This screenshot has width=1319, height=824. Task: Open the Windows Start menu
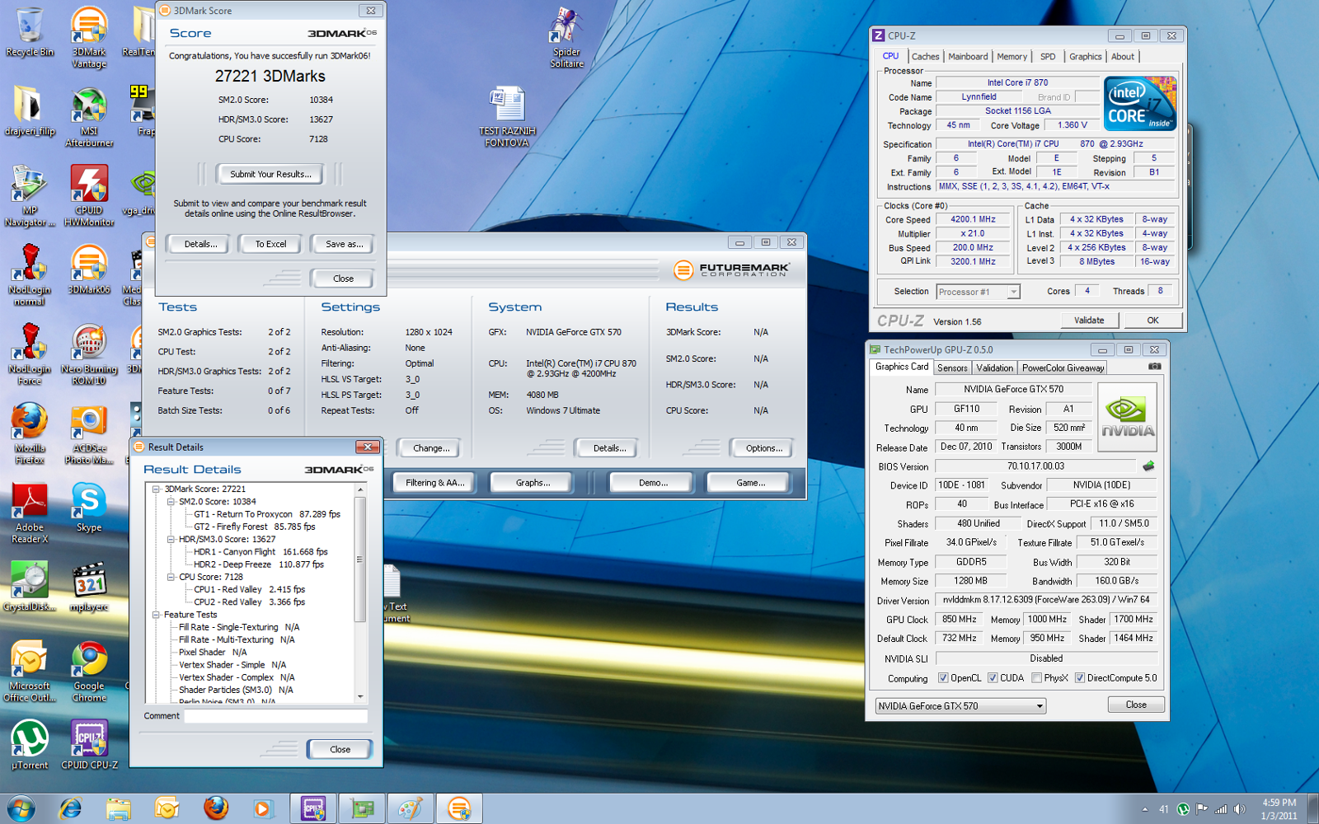coord(21,808)
